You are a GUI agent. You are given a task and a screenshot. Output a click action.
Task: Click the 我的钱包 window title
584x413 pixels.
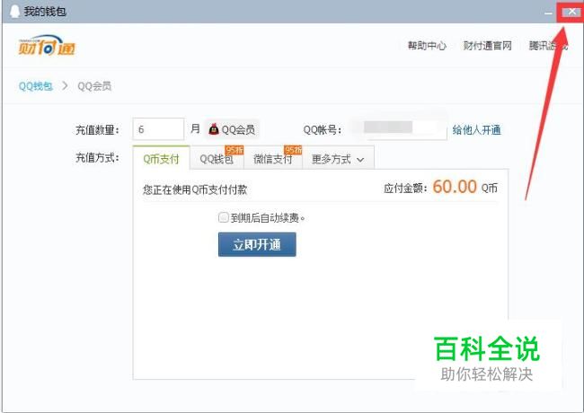(45, 11)
